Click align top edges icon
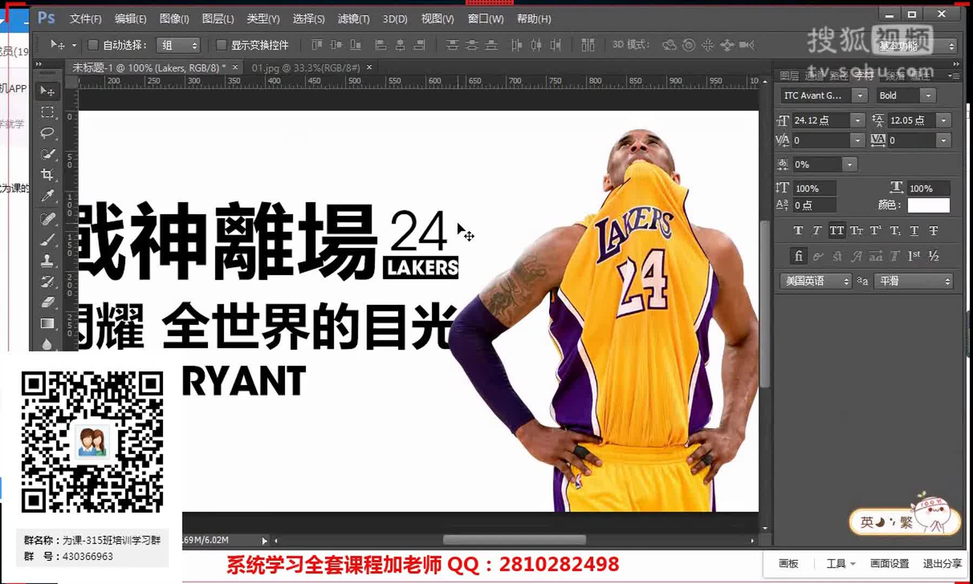The image size is (973, 584). click(317, 45)
